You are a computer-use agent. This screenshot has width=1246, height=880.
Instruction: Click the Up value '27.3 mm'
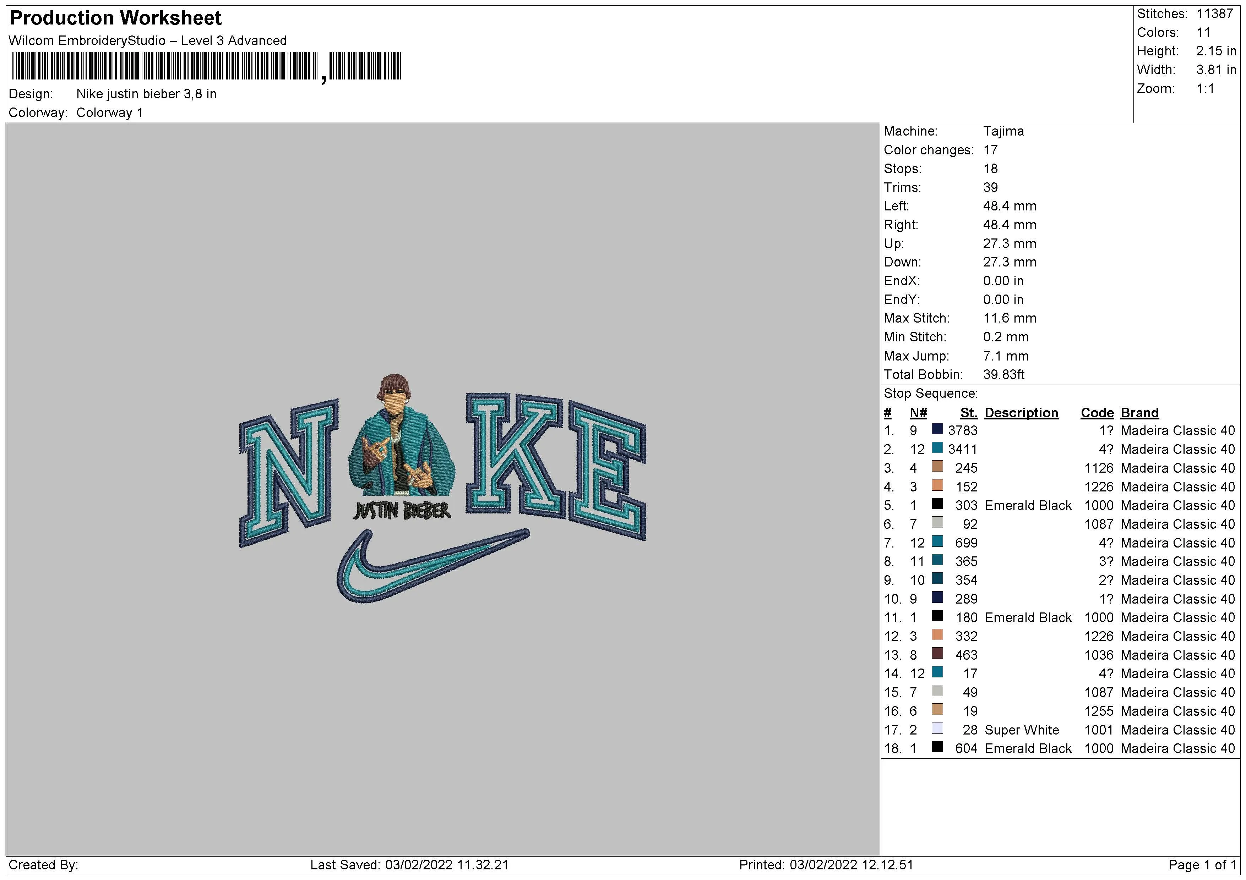(1010, 243)
